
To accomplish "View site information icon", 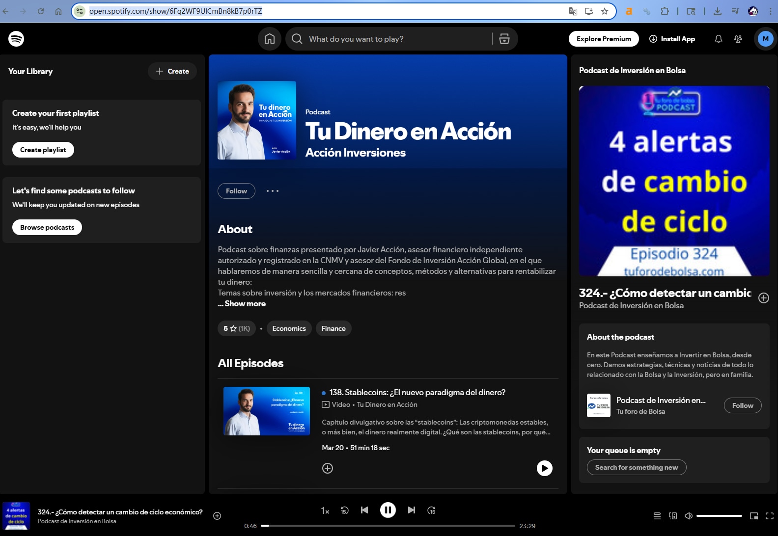I will pyautogui.click(x=80, y=11).
